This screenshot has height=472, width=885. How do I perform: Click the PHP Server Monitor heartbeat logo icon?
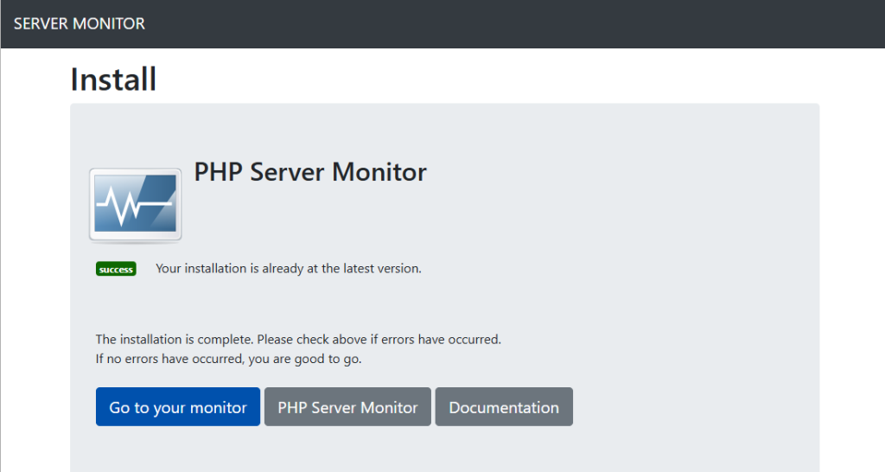click(136, 205)
